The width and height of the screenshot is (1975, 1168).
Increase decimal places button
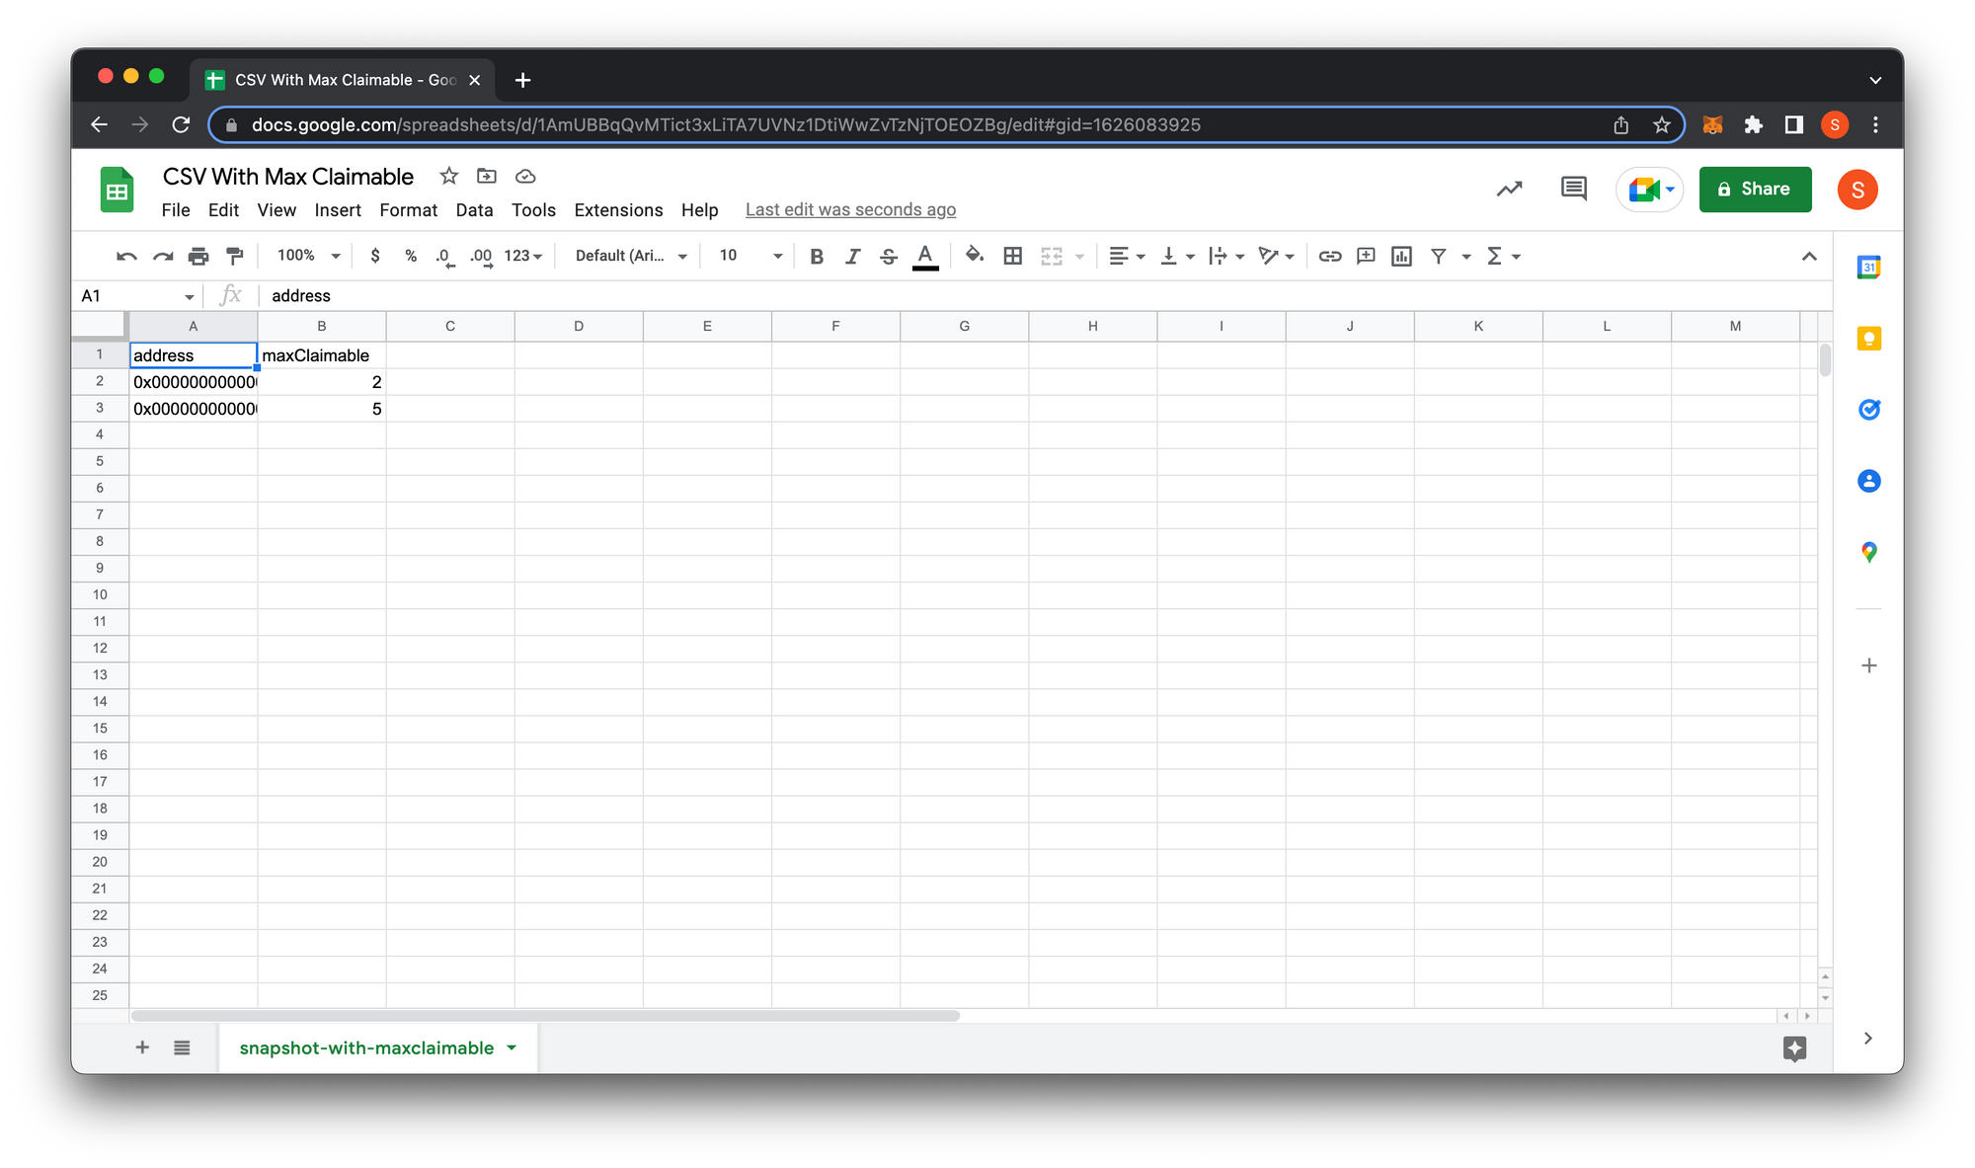click(x=481, y=256)
